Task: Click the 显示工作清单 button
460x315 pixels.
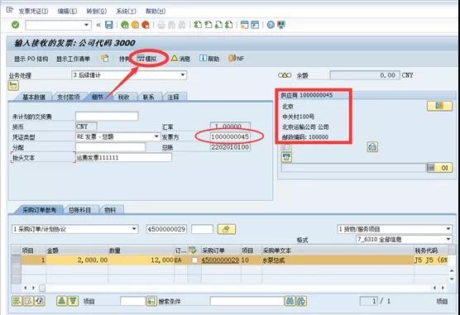Action: pos(73,59)
